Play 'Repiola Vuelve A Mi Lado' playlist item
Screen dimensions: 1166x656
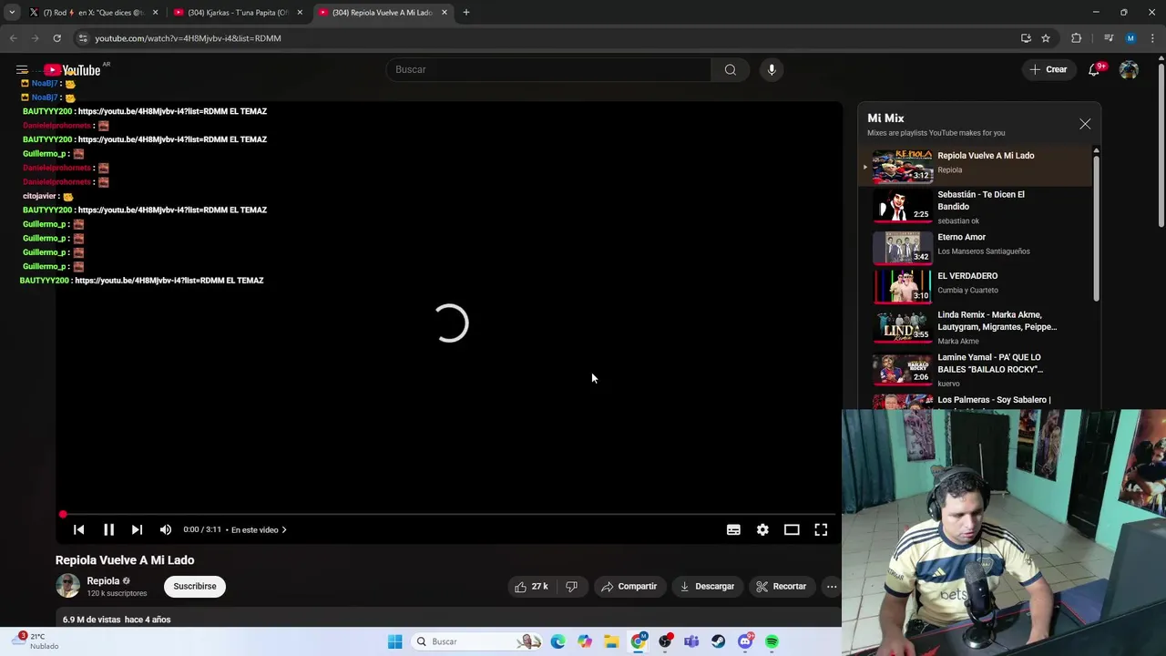[x=975, y=166]
